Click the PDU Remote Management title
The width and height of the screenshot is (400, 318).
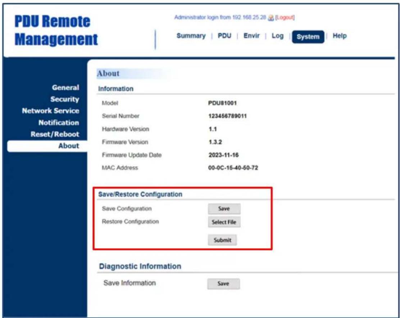pos(56,30)
